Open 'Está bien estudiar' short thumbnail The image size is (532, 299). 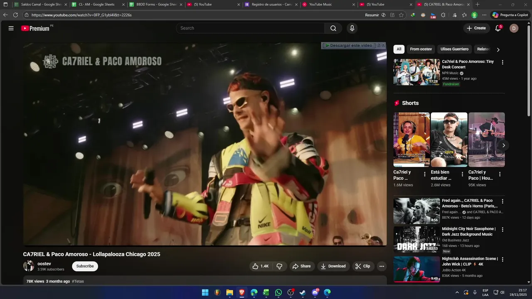449,140
